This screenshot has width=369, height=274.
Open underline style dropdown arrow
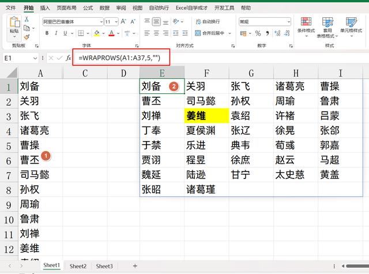pyautogui.click(x=71, y=33)
